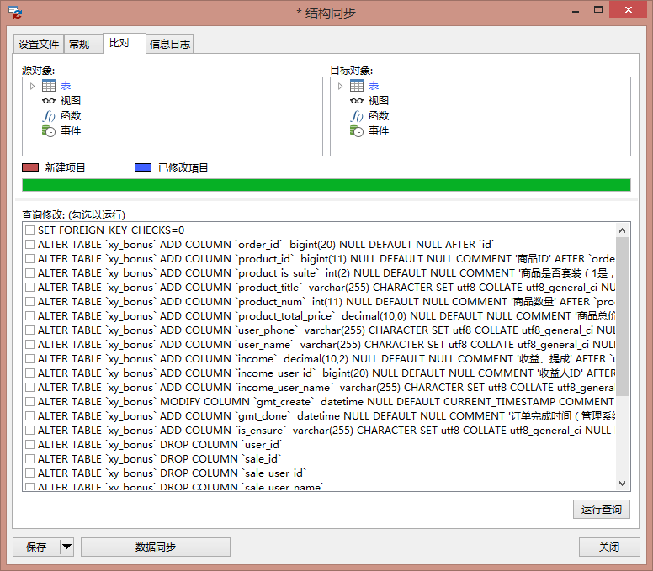The image size is (653, 571).
Task: Select 视图 in target objects tree
Action: coord(379,101)
